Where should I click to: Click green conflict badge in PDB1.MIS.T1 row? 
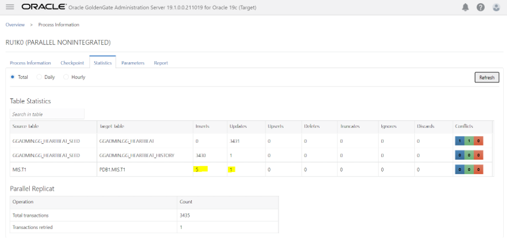[469, 169]
